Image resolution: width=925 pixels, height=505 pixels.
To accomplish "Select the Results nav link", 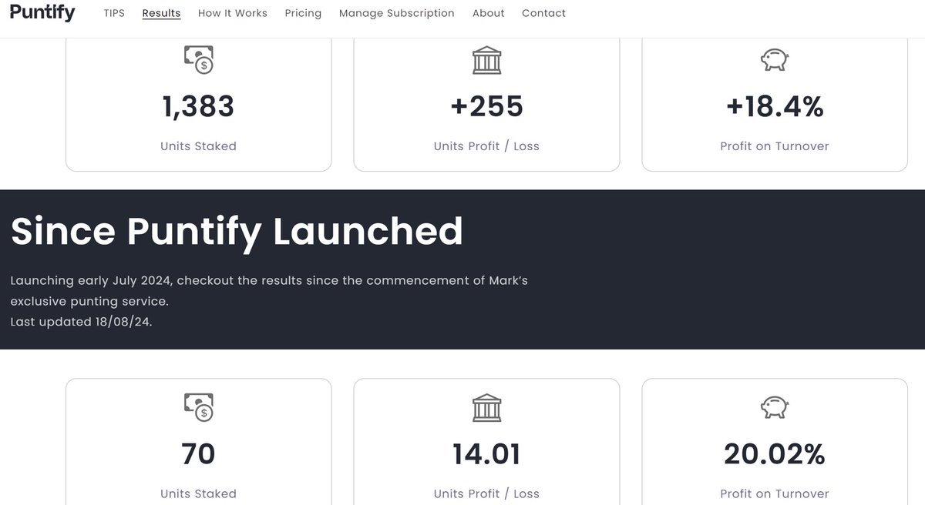I will click(x=161, y=13).
